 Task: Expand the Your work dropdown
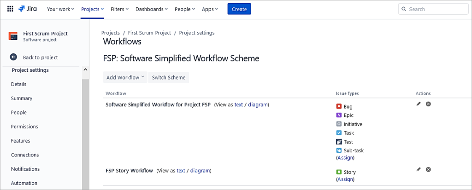click(60, 9)
